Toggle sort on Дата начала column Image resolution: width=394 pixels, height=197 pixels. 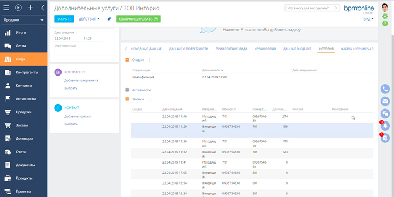click(x=213, y=70)
